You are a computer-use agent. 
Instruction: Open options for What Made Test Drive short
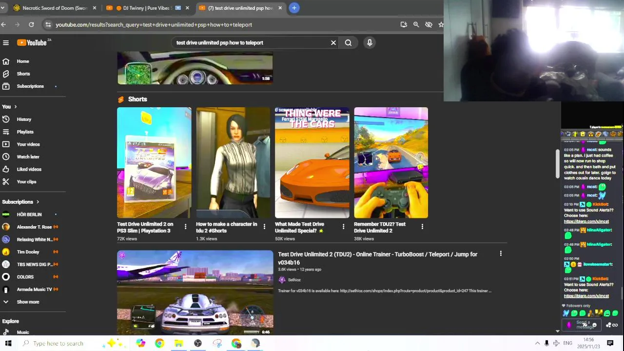point(343,227)
